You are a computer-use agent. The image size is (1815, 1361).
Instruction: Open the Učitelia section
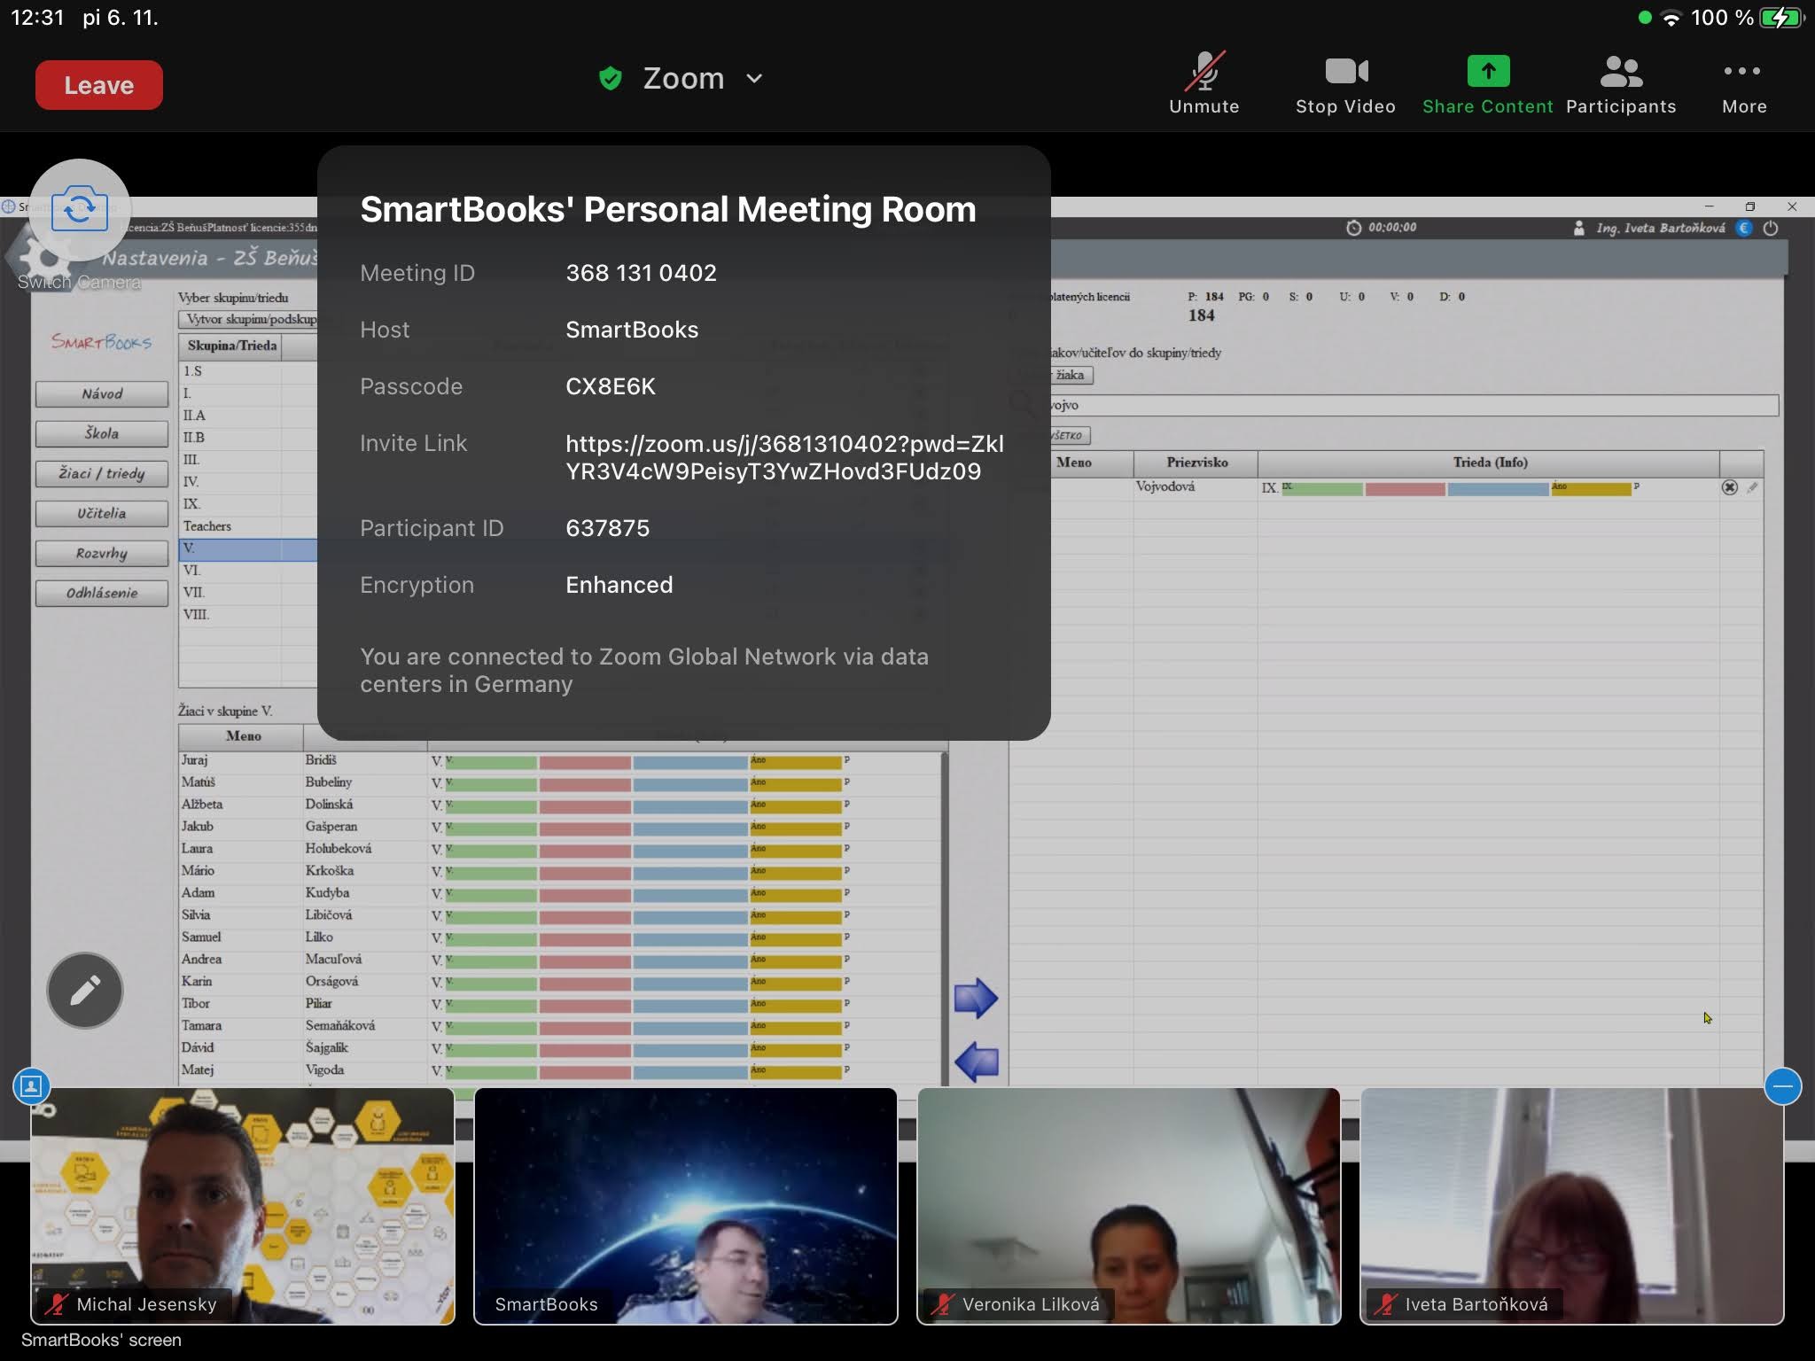pos(102,513)
